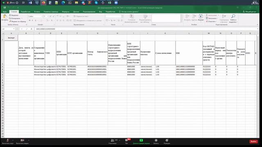Image resolution: width=262 pixels, height=147 pixels.
Task: Select column header L
Action: click(x=189, y=33)
